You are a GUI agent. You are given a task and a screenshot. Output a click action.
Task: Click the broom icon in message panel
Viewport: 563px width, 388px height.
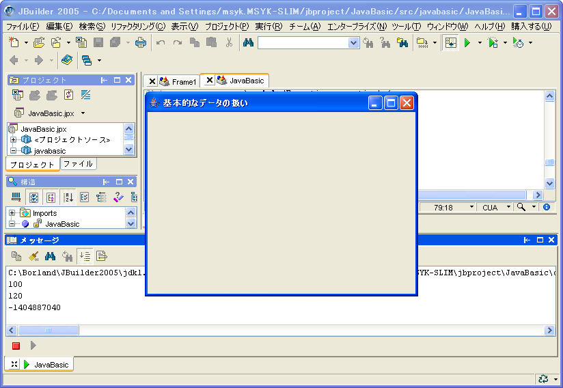pyautogui.click(x=33, y=256)
